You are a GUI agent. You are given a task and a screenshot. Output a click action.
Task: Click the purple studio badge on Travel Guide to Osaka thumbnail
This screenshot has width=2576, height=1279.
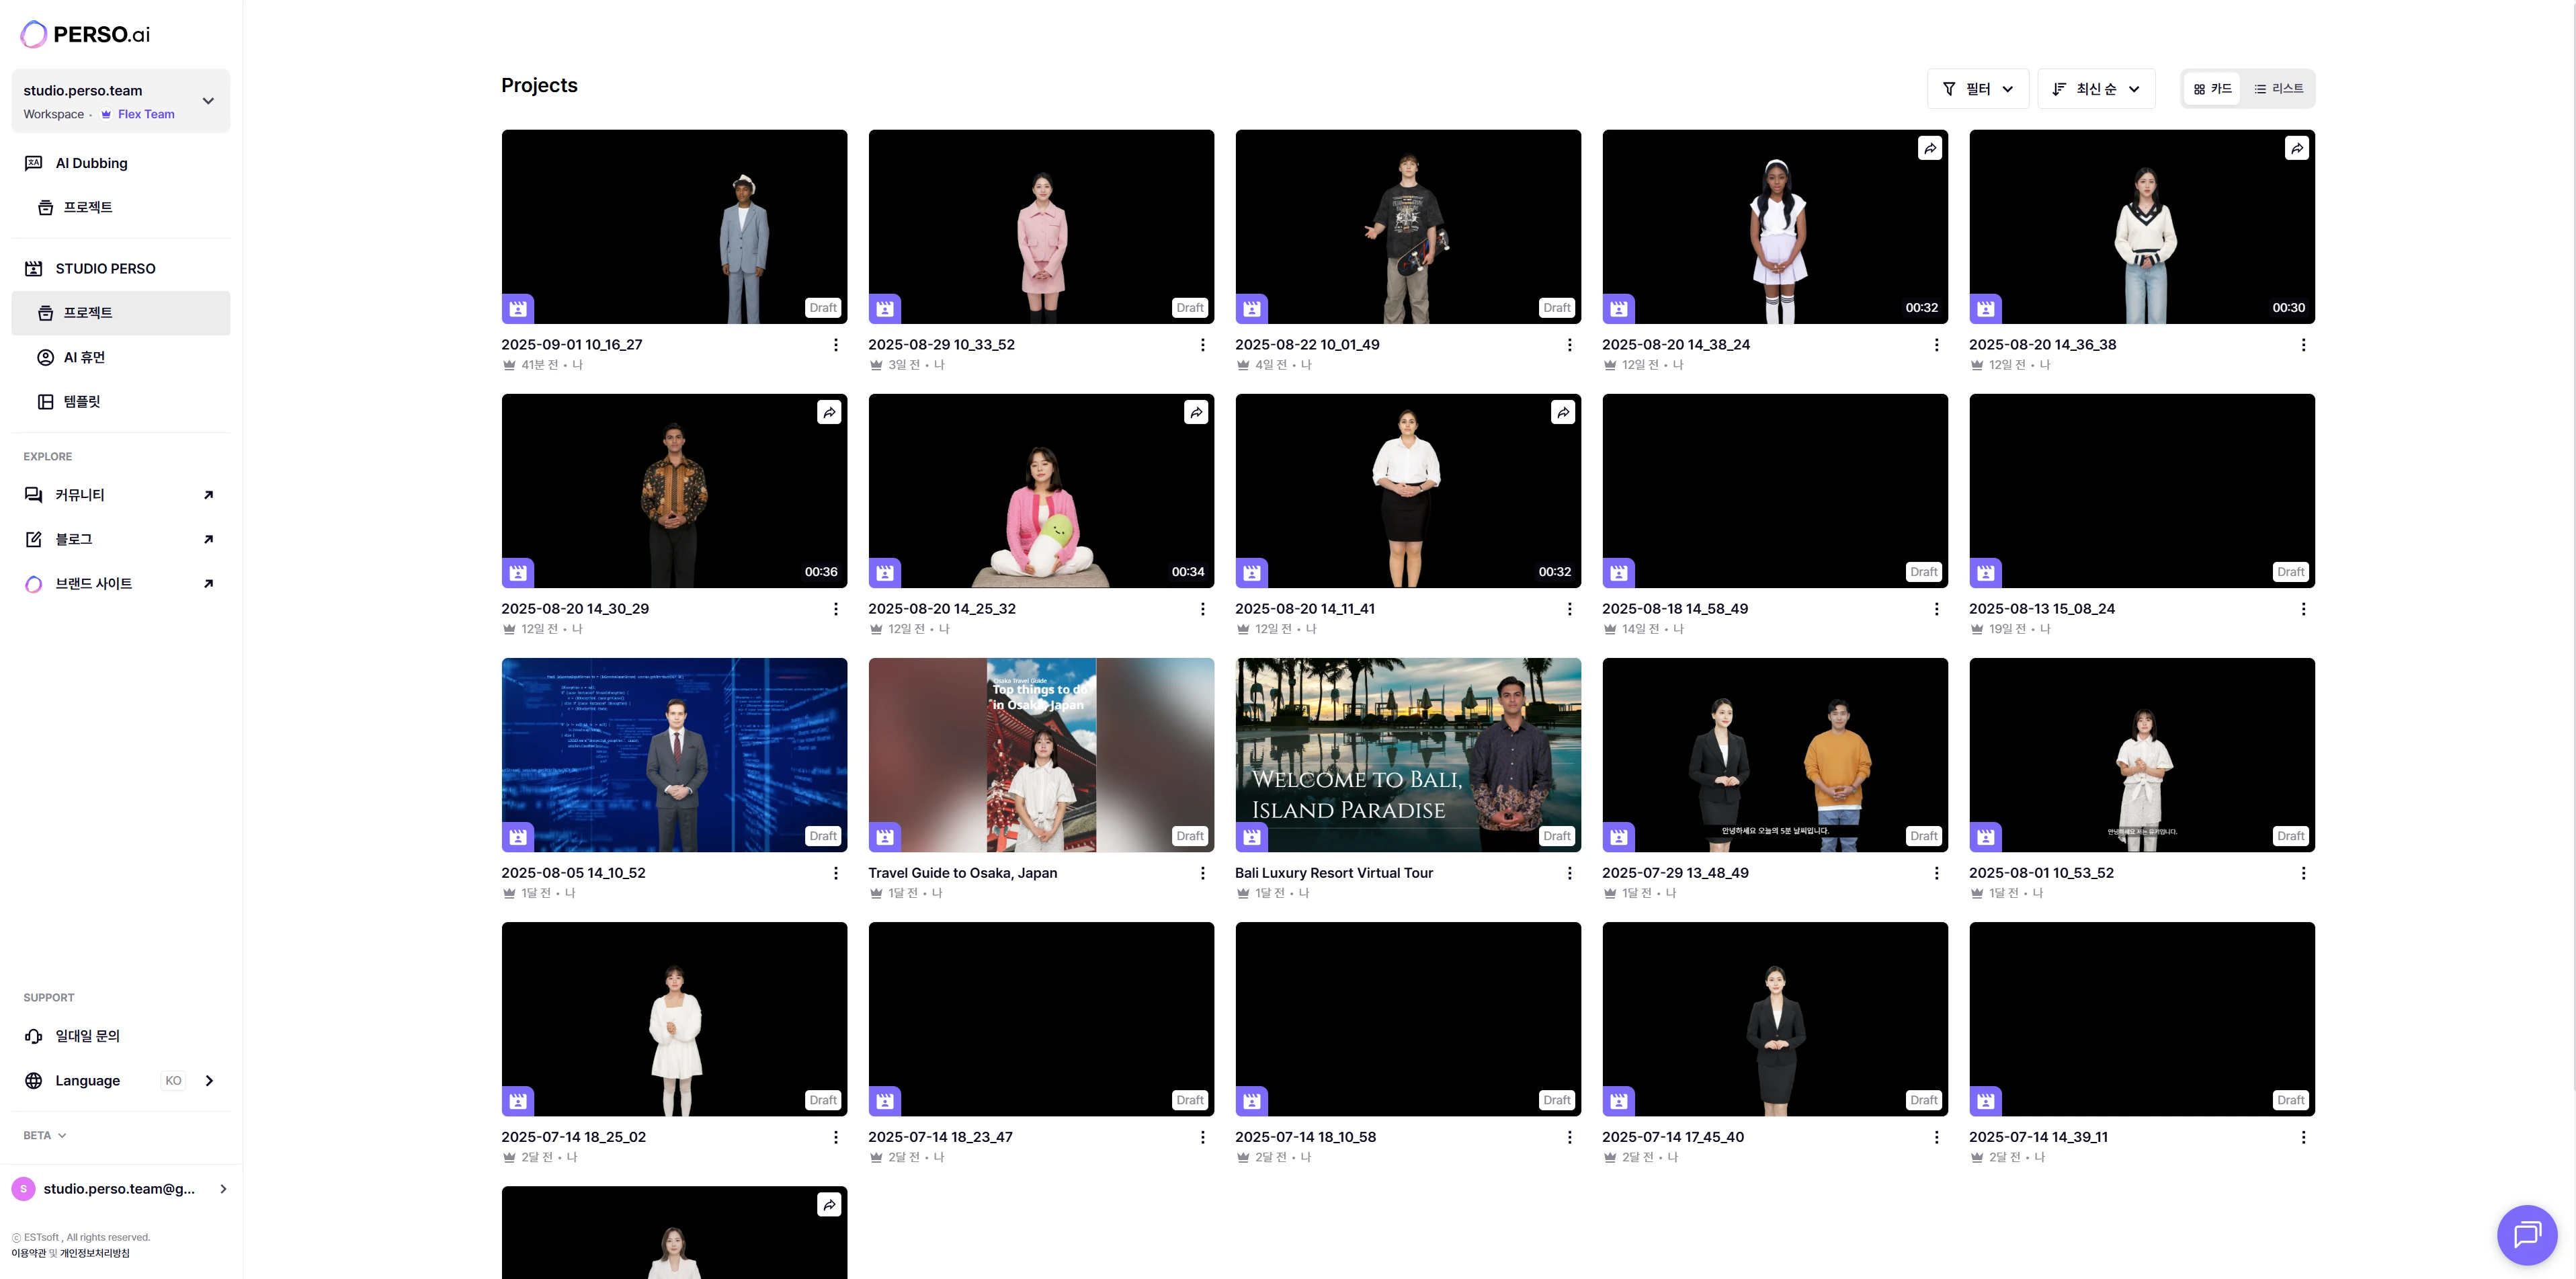[884, 836]
